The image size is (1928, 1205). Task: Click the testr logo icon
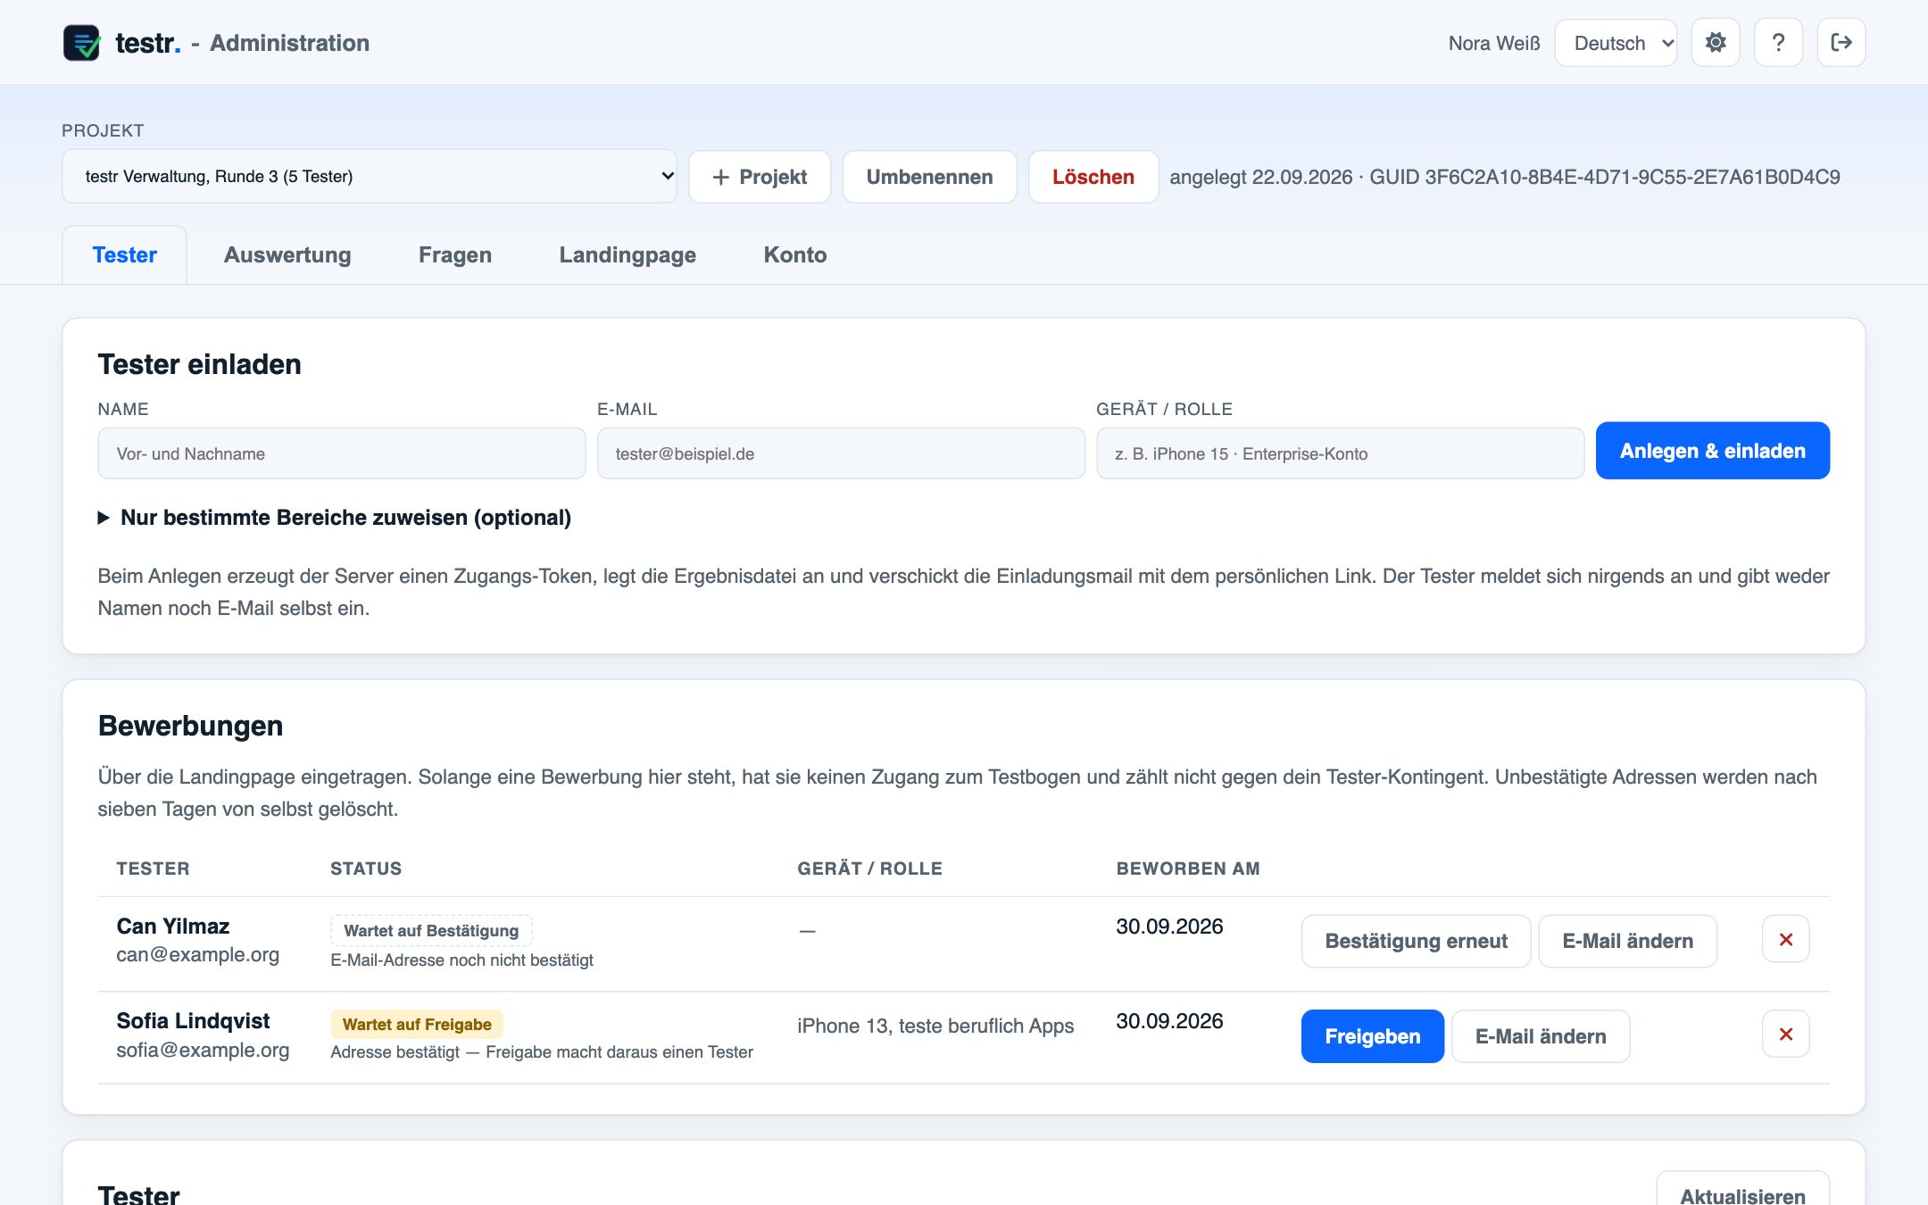coord(81,43)
